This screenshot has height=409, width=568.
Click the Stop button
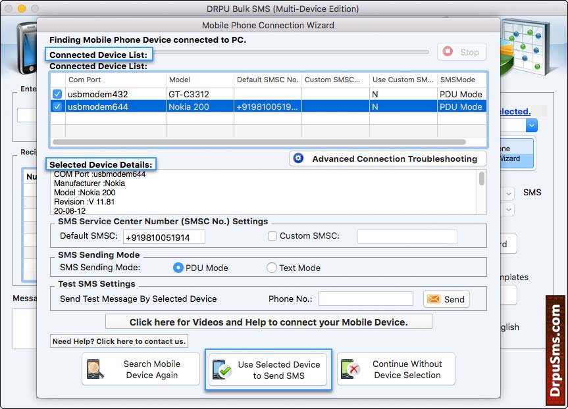[x=462, y=52]
